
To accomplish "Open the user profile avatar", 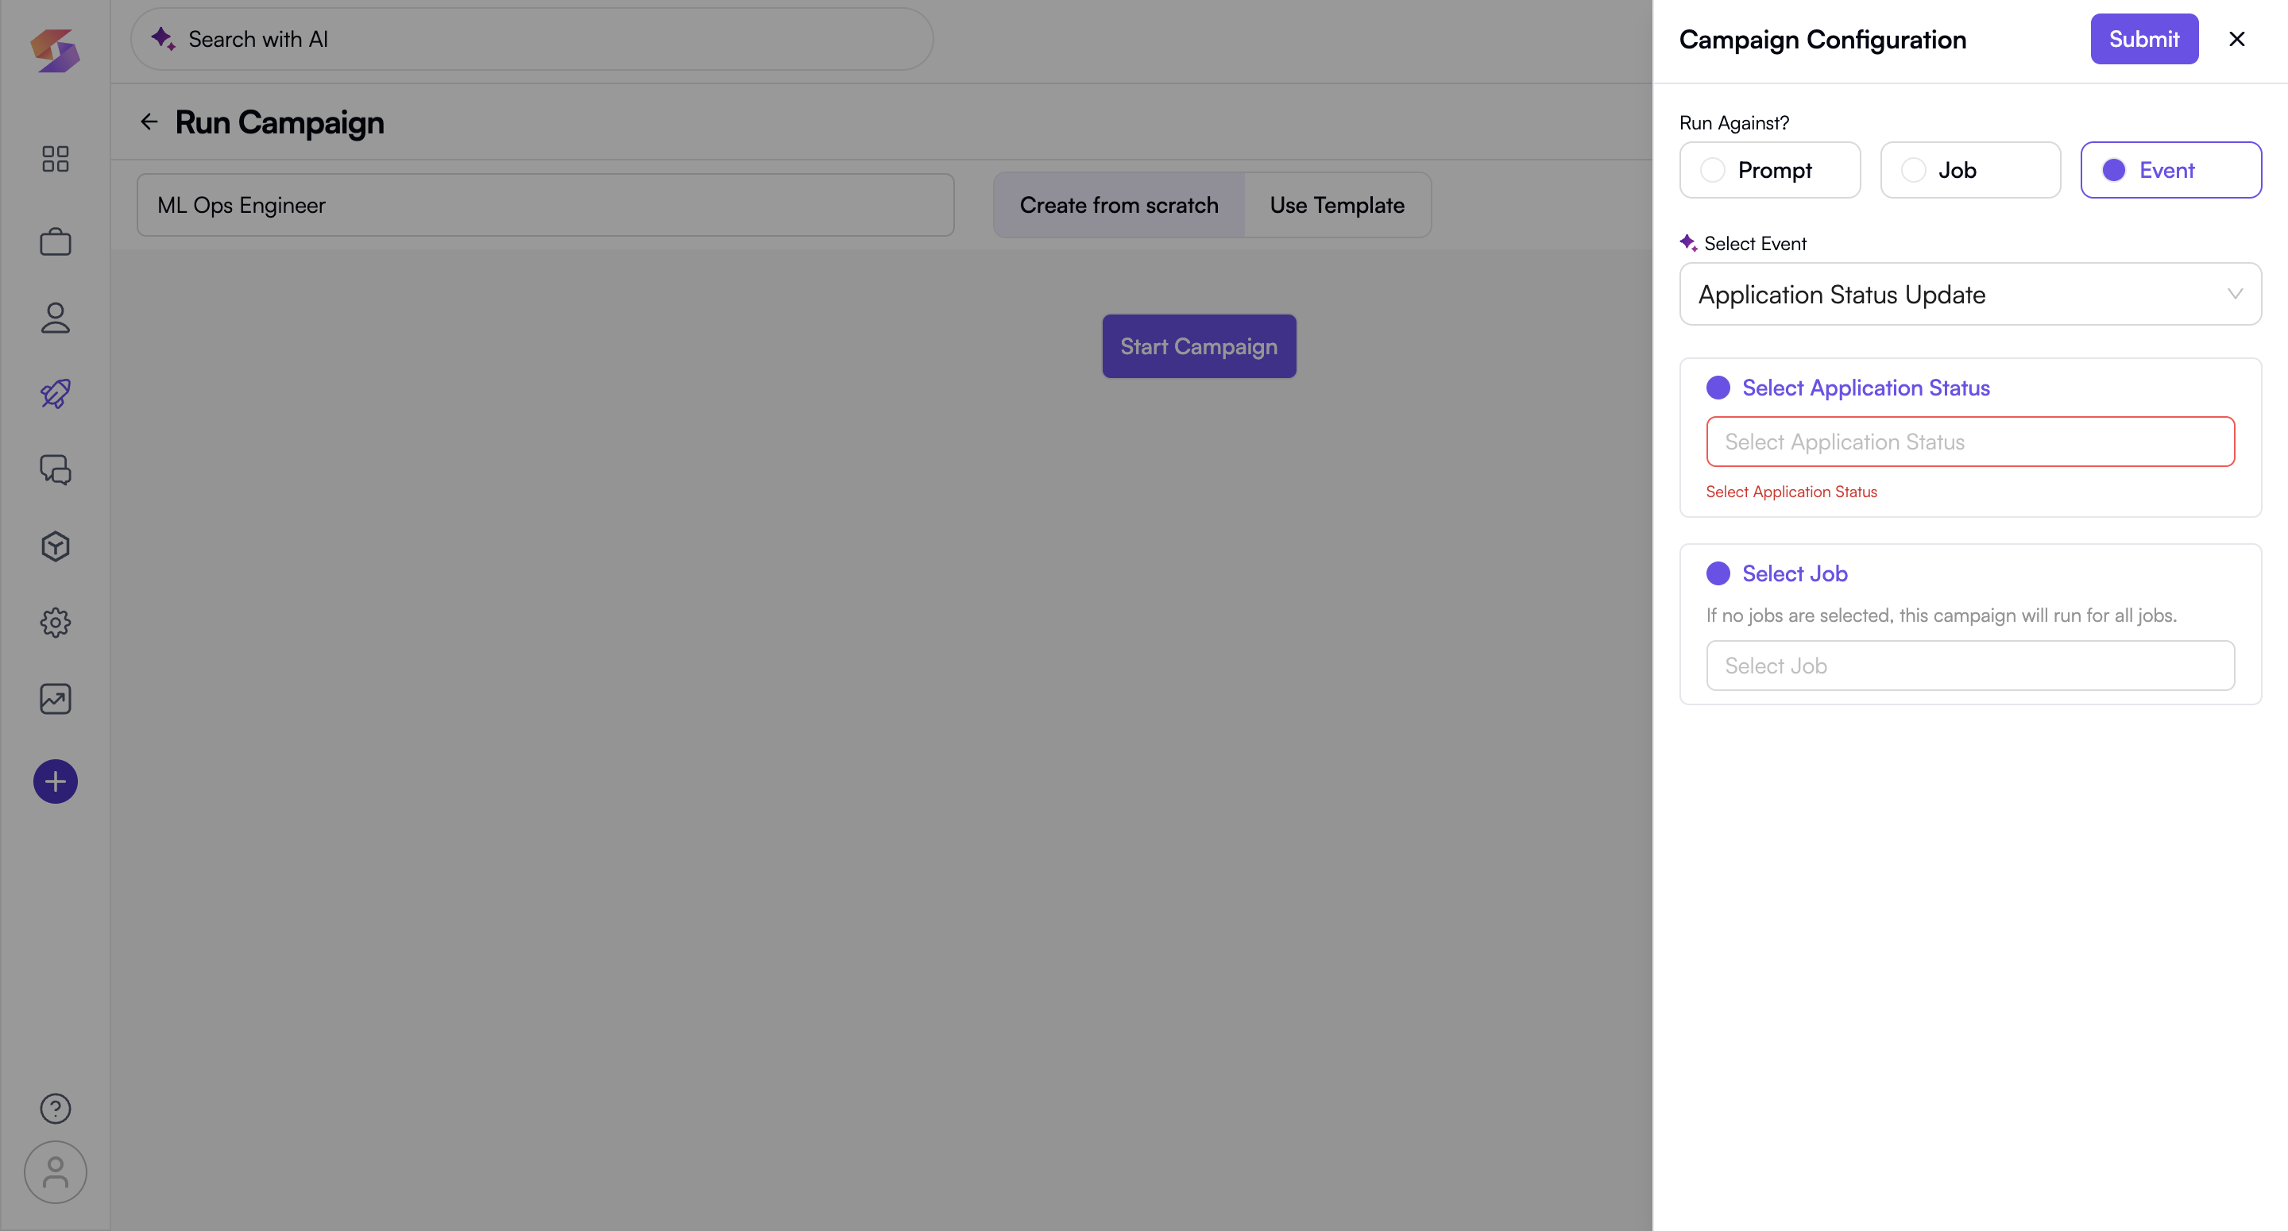I will point(55,1172).
